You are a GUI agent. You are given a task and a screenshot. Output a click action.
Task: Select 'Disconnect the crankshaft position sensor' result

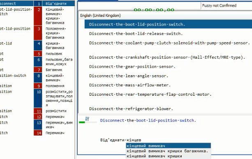167,58
